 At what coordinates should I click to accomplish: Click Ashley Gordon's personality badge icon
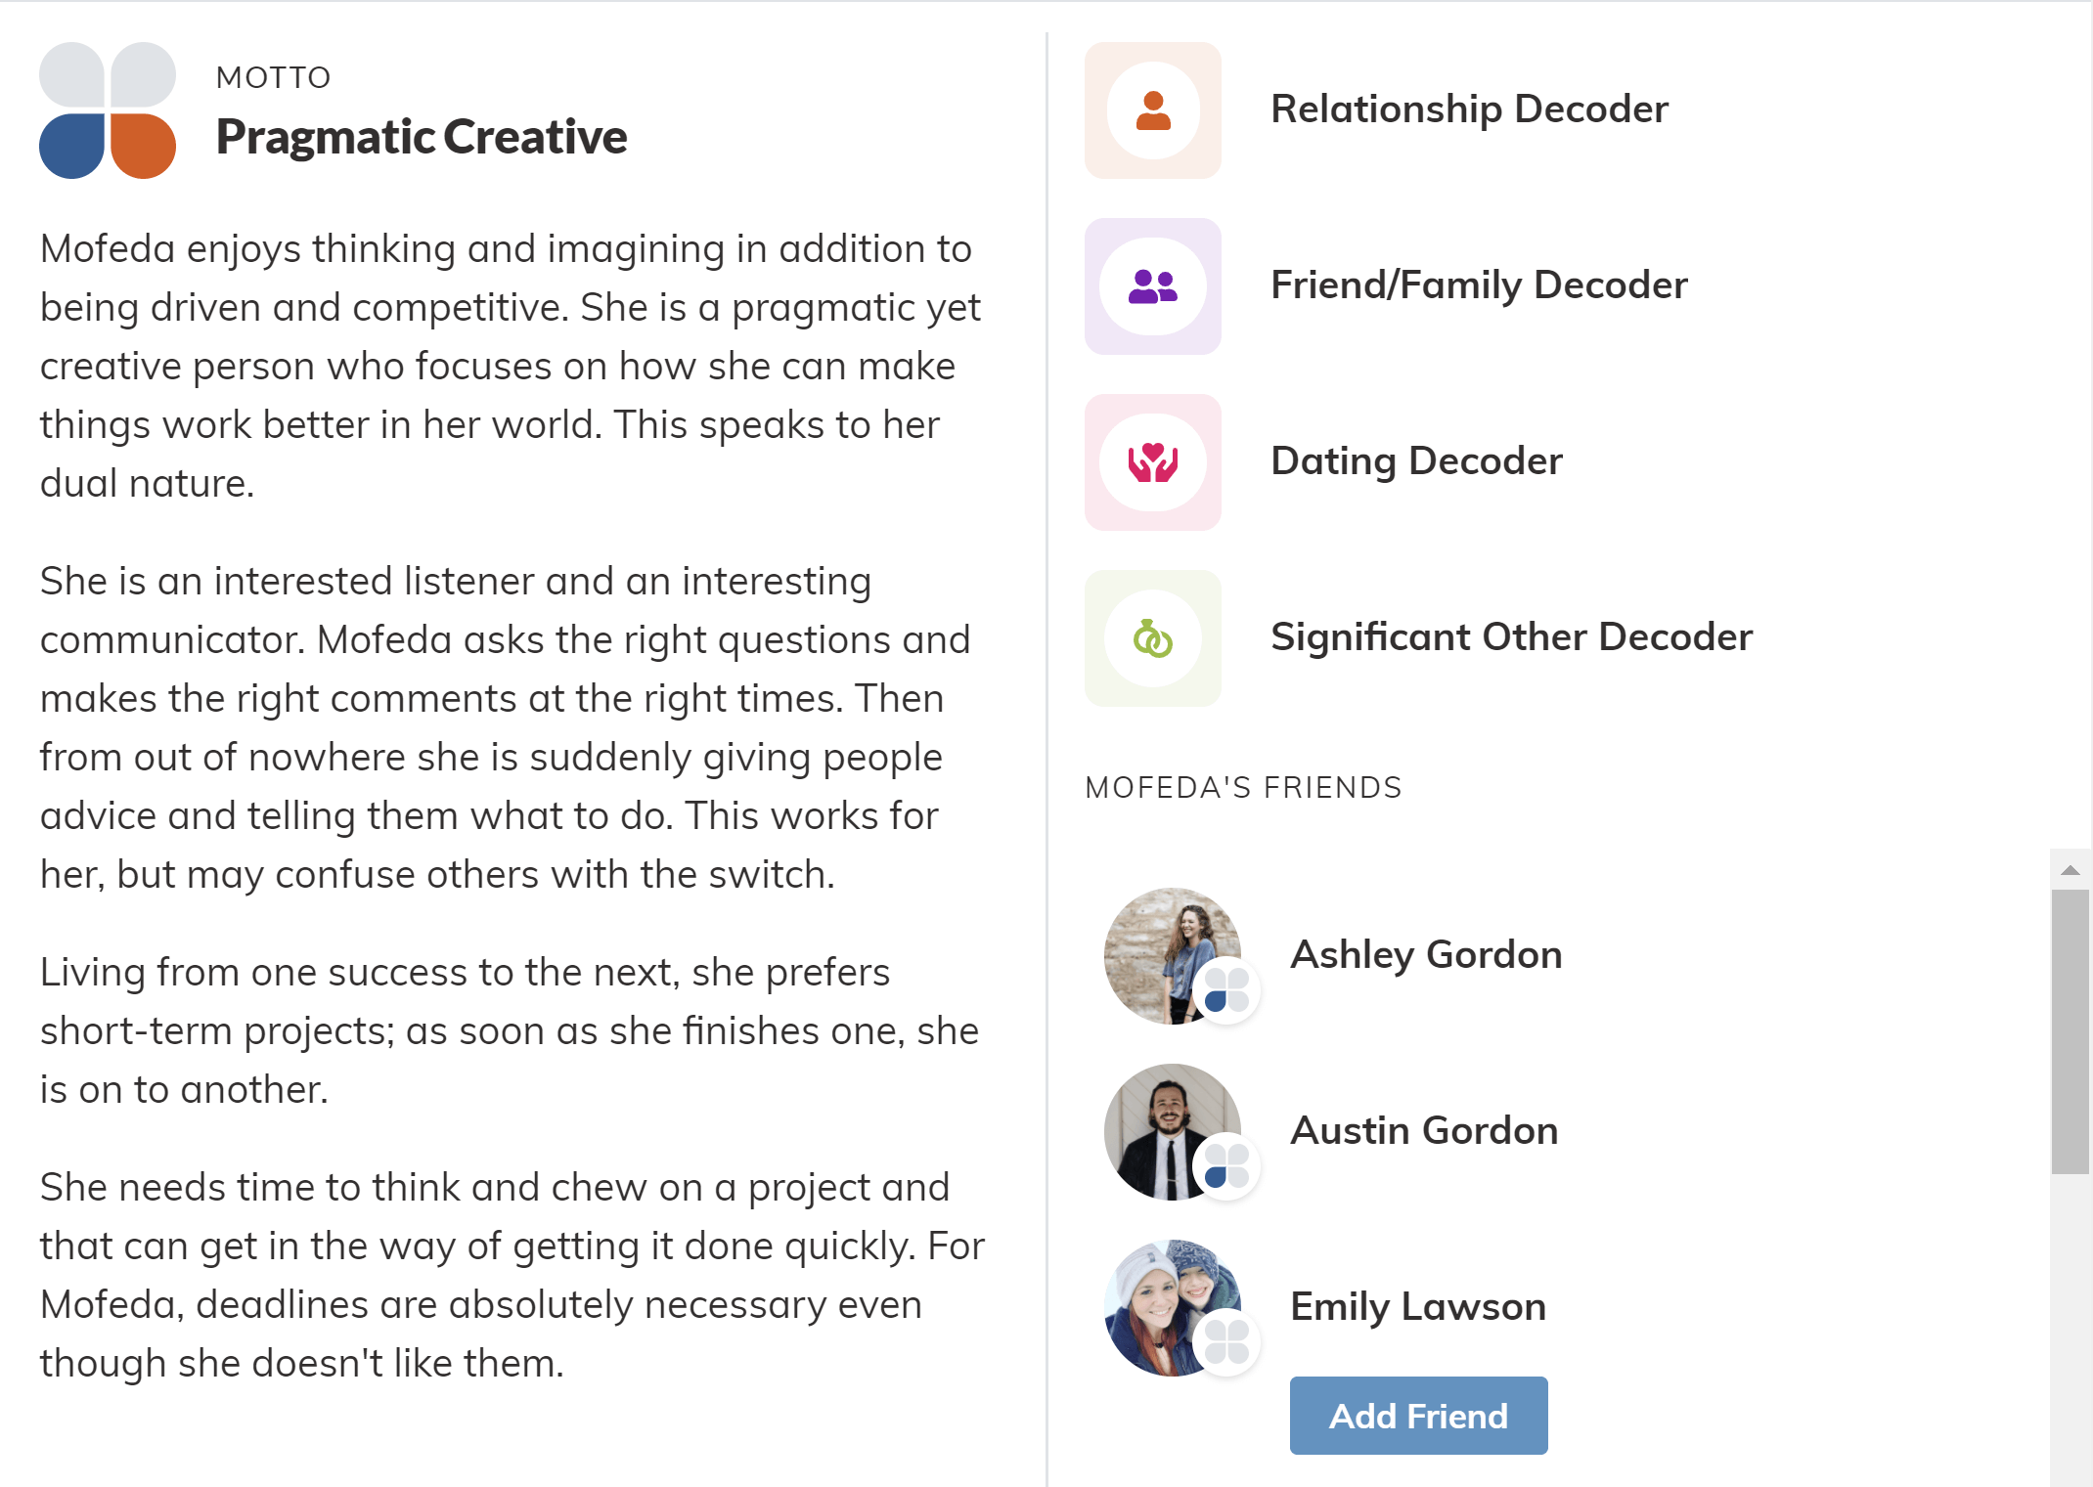pyautogui.click(x=1226, y=990)
